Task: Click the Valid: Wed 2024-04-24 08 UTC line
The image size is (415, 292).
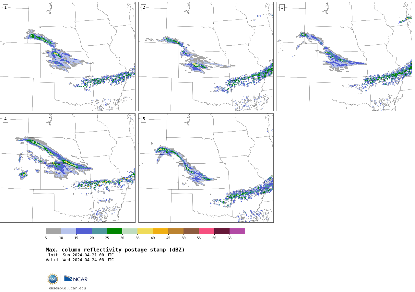Action: [80, 260]
